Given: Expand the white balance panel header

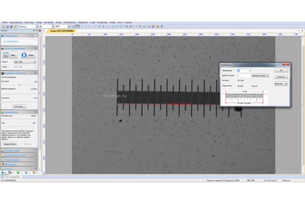Looking at the screenshot, I should 19,112.
